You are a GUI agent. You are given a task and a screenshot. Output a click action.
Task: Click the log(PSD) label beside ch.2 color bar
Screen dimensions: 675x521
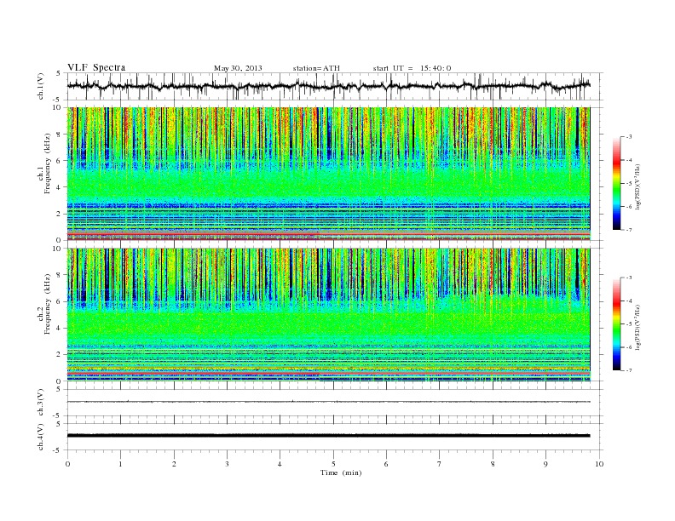tap(638, 328)
